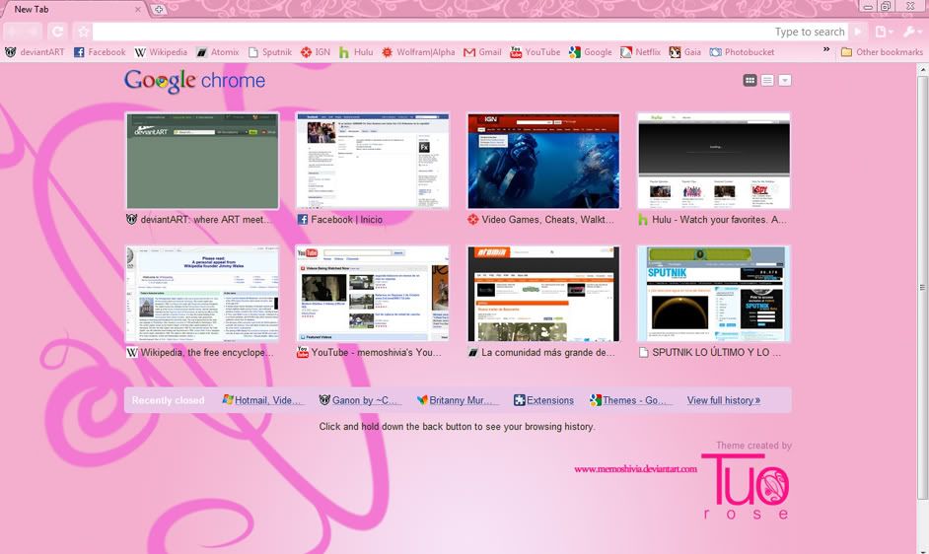Open the Sputnik bookmark
Screen dimensions: 929x554
click(269, 52)
